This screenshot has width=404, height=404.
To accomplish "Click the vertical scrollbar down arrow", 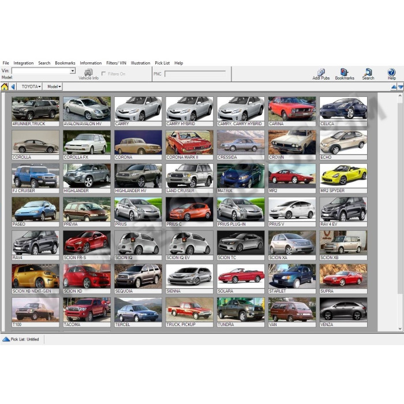I will (400, 328).
